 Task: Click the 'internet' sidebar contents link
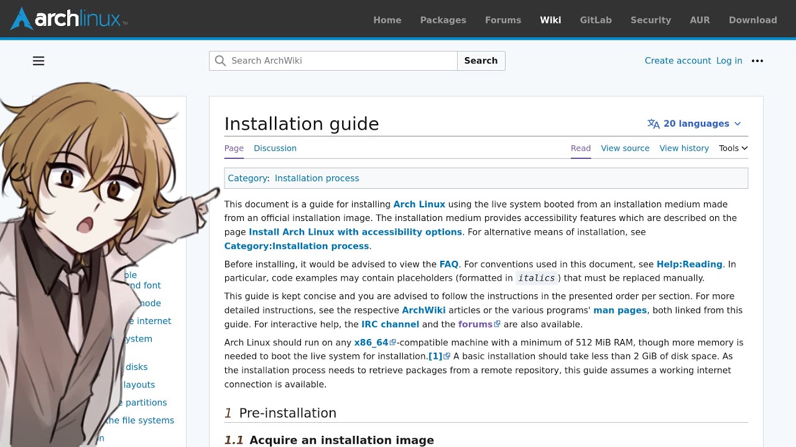tap(154, 321)
